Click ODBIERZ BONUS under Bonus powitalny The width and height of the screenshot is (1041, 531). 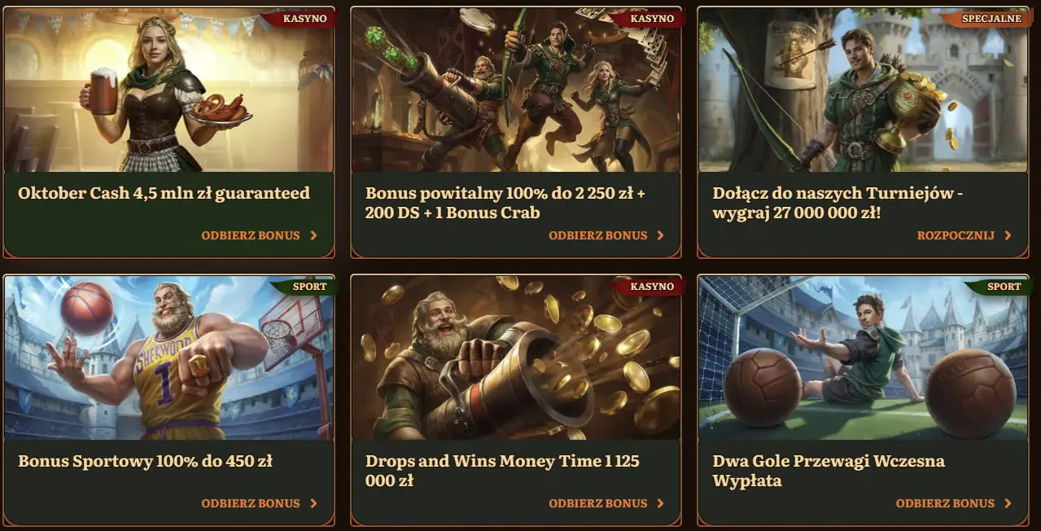click(598, 235)
